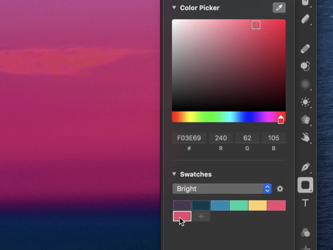333x250 pixels.
Task: Pick the mint green swatch
Action: [239, 205]
